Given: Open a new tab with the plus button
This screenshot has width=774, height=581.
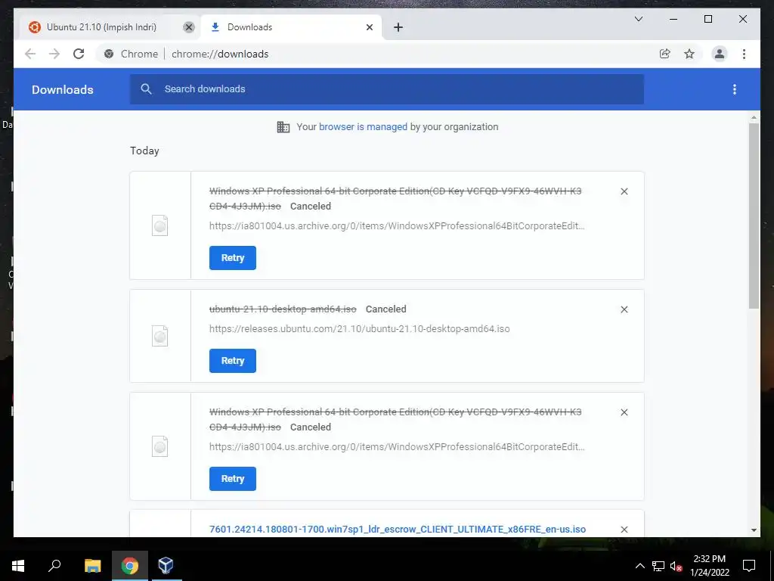Looking at the screenshot, I should (398, 27).
